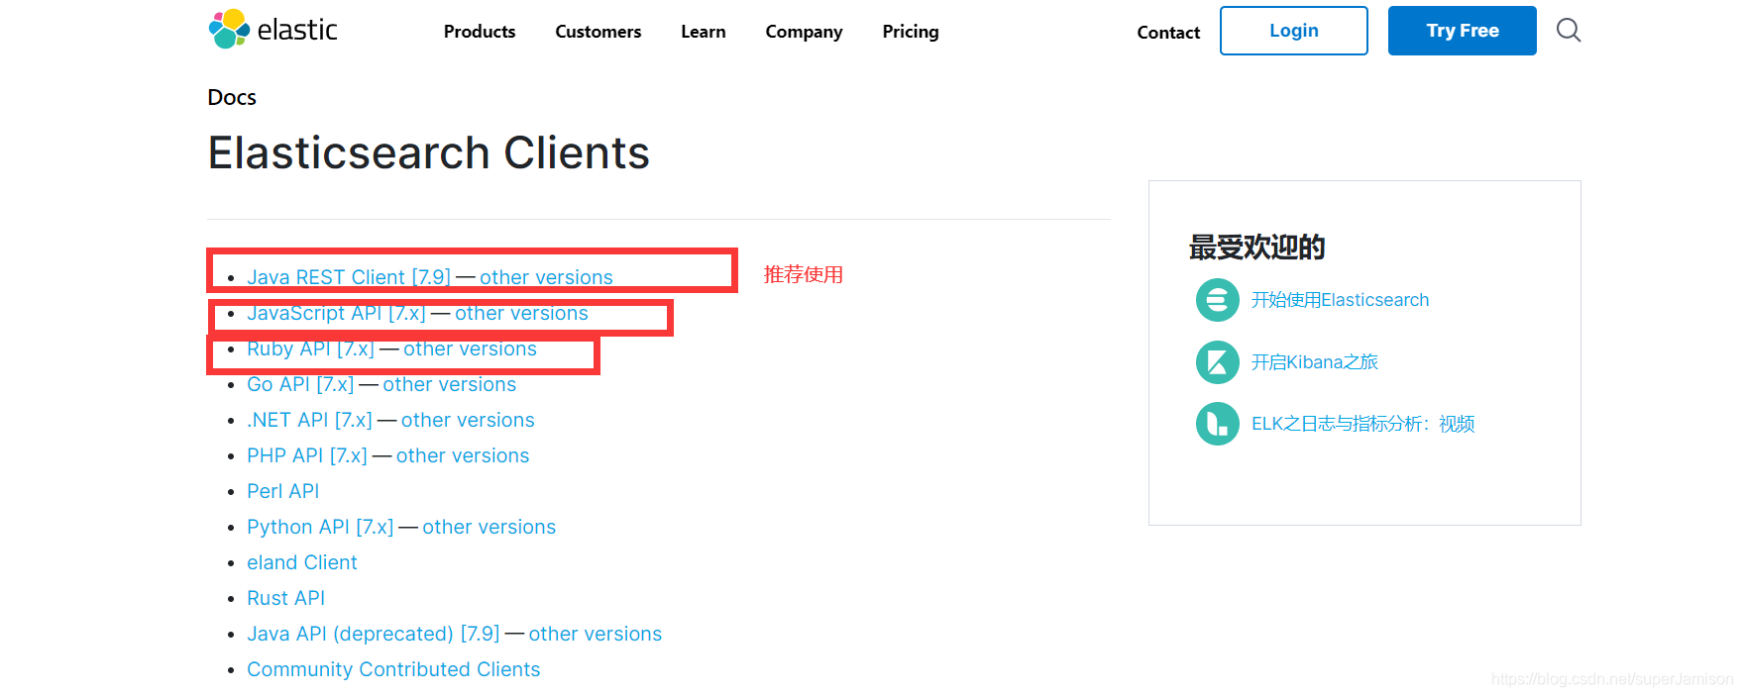Click the Try Free button
The height and width of the screenshot is (697, 1742).
(x=1463, y=31)
